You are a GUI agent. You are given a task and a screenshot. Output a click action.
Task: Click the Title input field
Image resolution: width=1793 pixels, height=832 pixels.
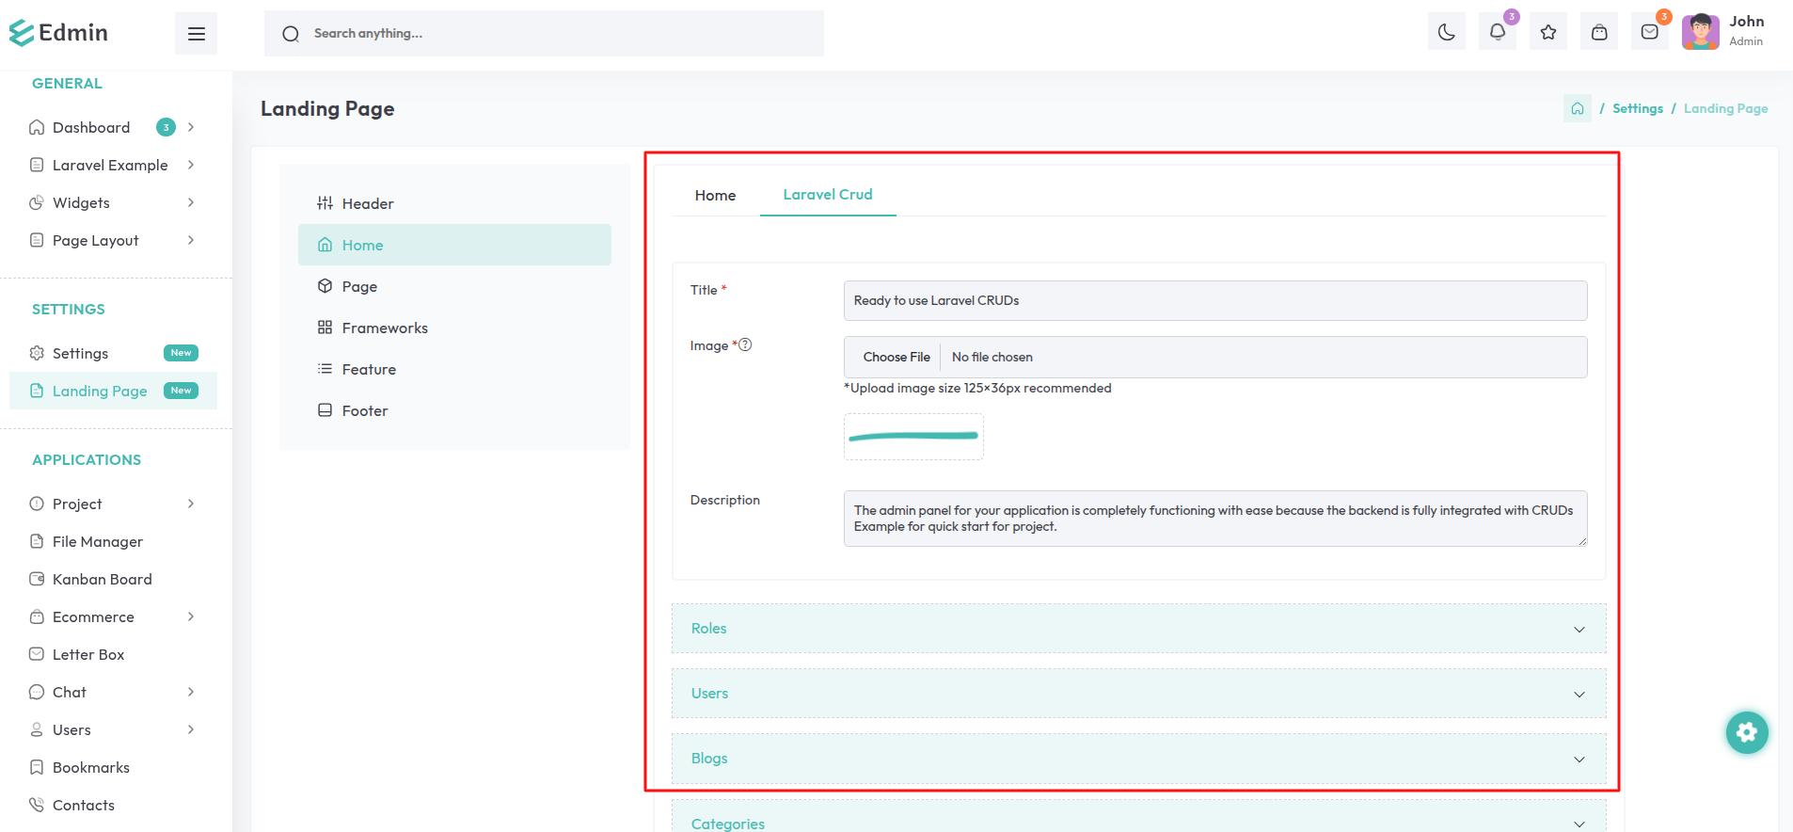[x=1214, y=301]
